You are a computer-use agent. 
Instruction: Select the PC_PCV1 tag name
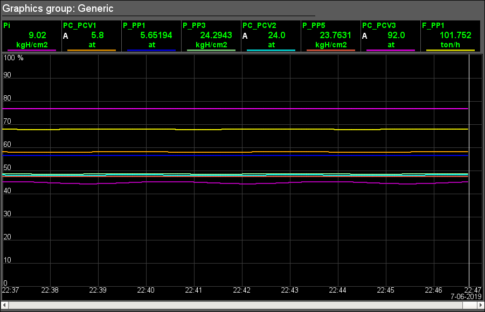coord(79,25)
